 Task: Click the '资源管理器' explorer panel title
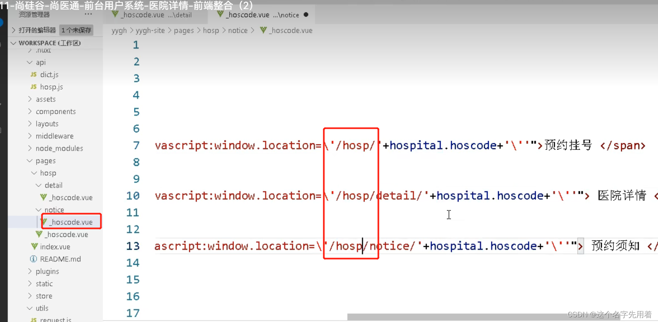[x=34, y=14]
